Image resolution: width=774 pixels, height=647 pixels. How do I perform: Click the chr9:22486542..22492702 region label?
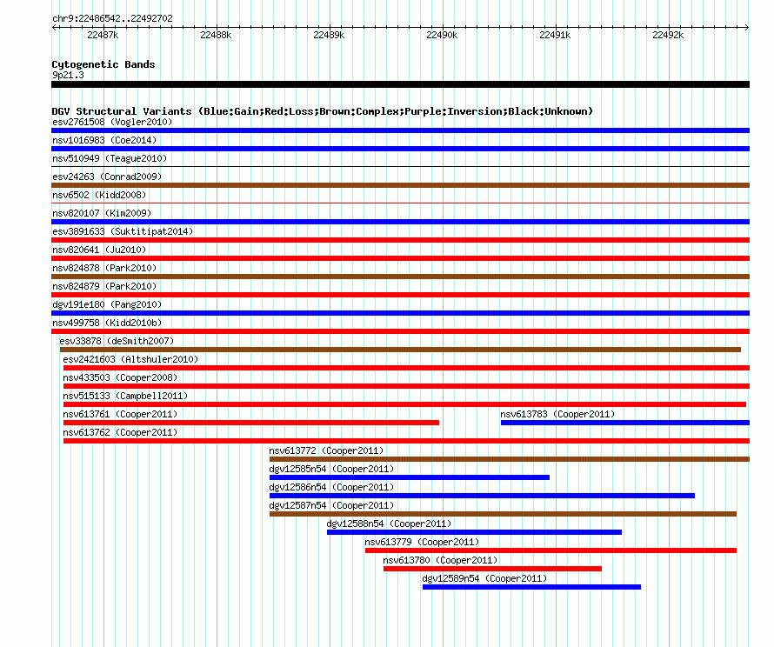112,18
